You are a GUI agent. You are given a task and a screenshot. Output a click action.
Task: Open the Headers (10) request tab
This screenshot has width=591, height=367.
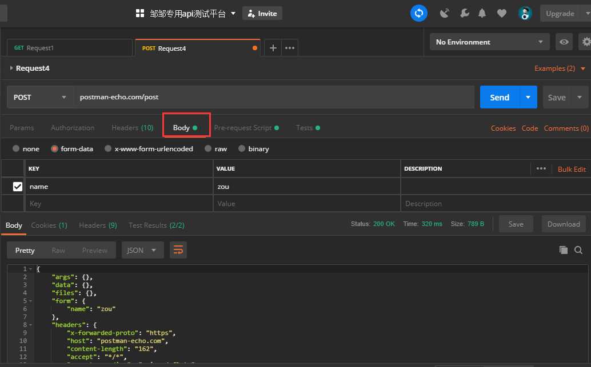pyautogui.click(x=132, y=128)
